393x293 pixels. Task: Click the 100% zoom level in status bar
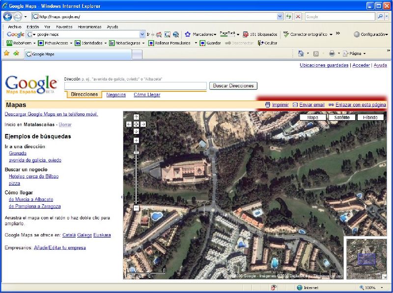point(370,288)
